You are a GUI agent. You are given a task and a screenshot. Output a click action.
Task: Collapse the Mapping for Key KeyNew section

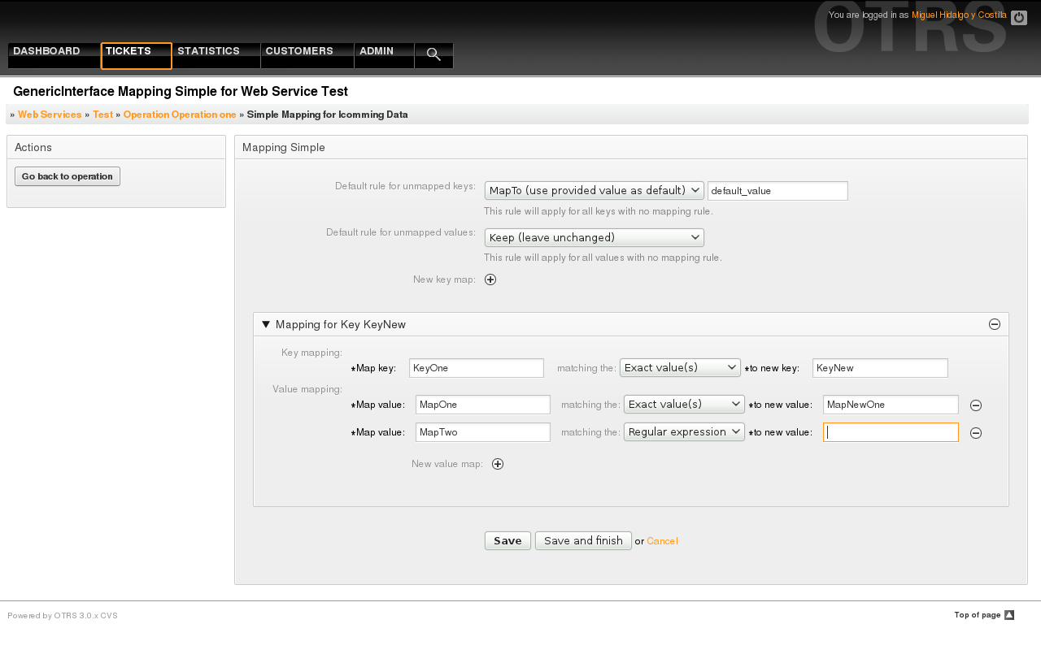click(x=266, y=324)
